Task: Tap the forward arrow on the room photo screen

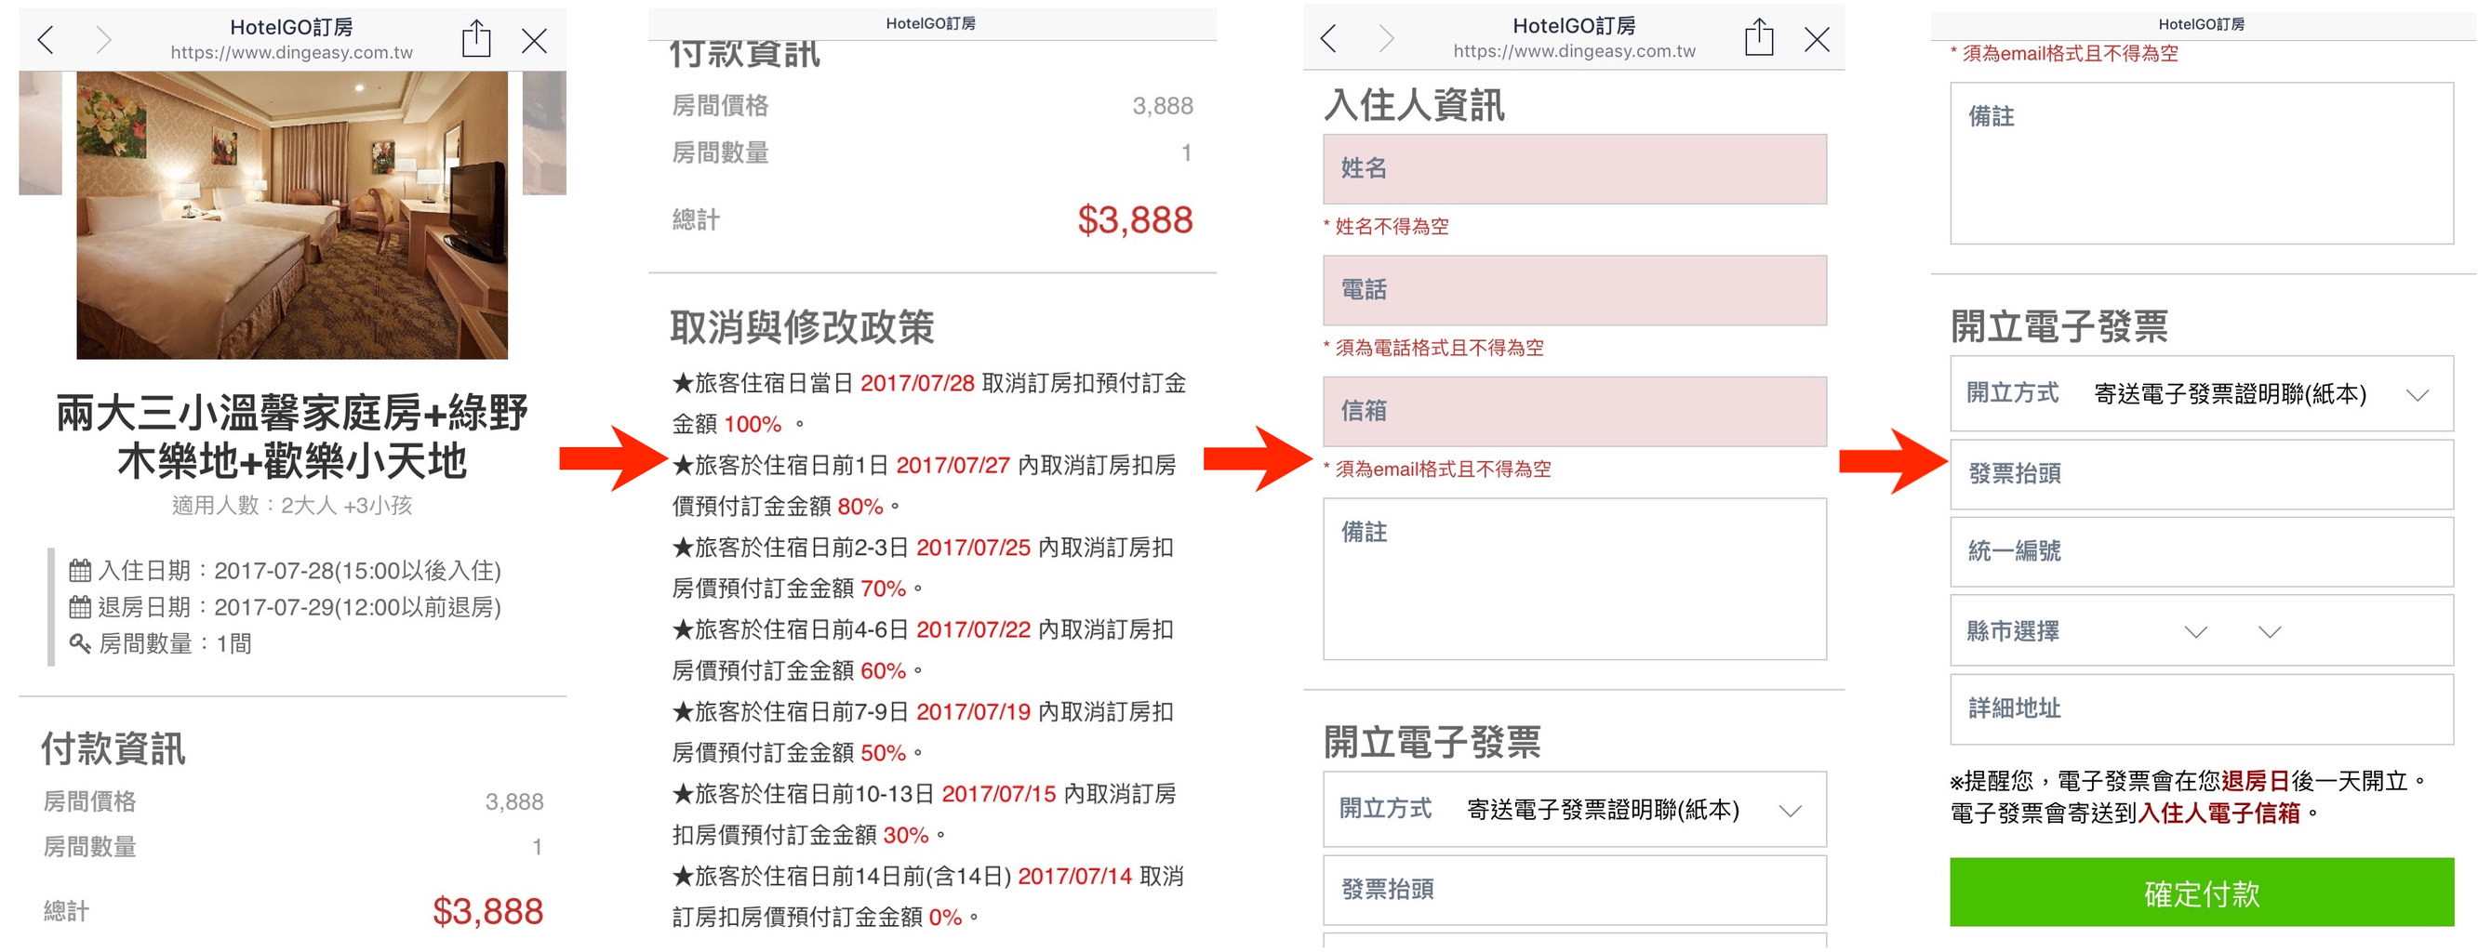Action: point(103,40)
